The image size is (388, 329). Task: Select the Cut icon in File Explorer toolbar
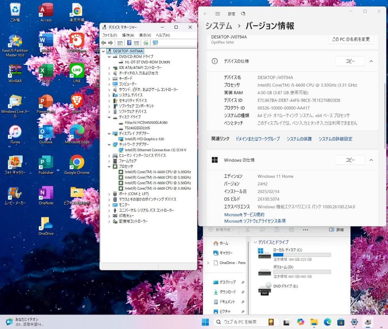[x=248, y=230]
